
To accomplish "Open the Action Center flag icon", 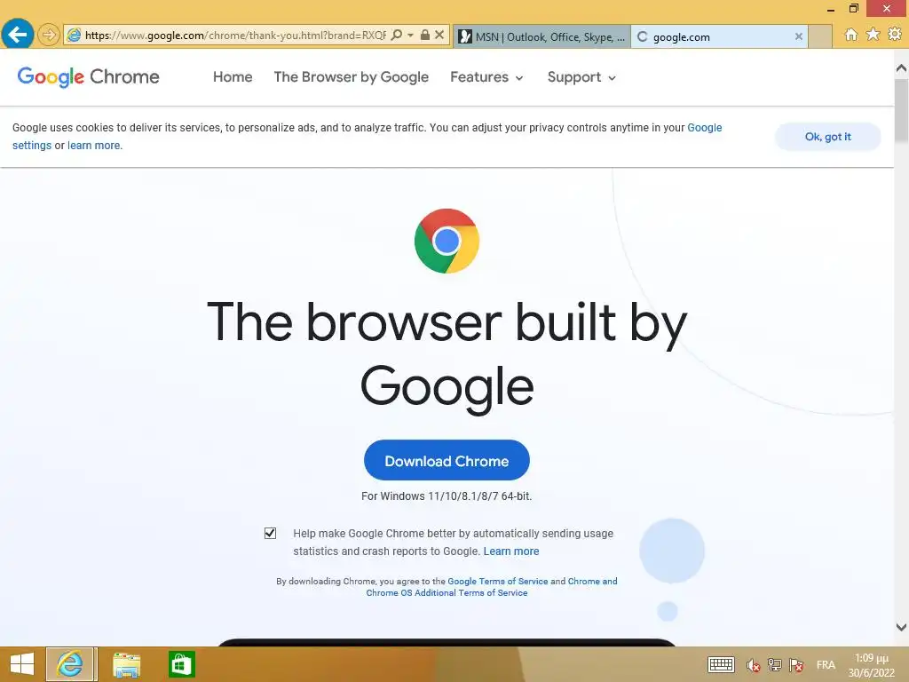I will 796,665.
